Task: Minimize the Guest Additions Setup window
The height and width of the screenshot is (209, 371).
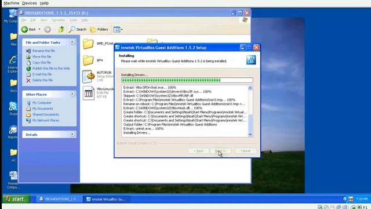Action: pos(243,48)
